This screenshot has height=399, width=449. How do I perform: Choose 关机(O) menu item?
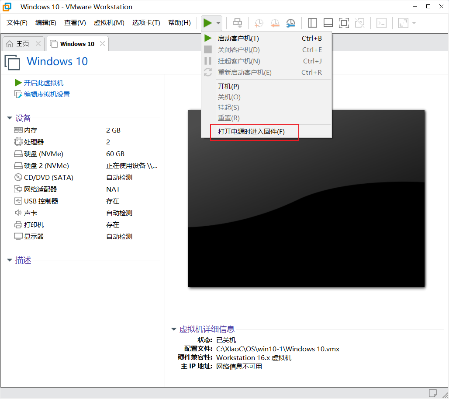tap(266, 97)
